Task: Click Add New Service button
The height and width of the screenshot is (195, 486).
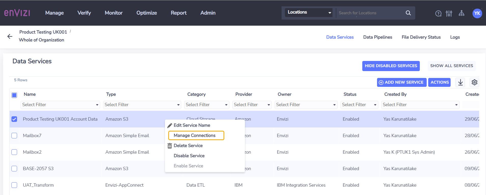Action: [x=401, y=82]
